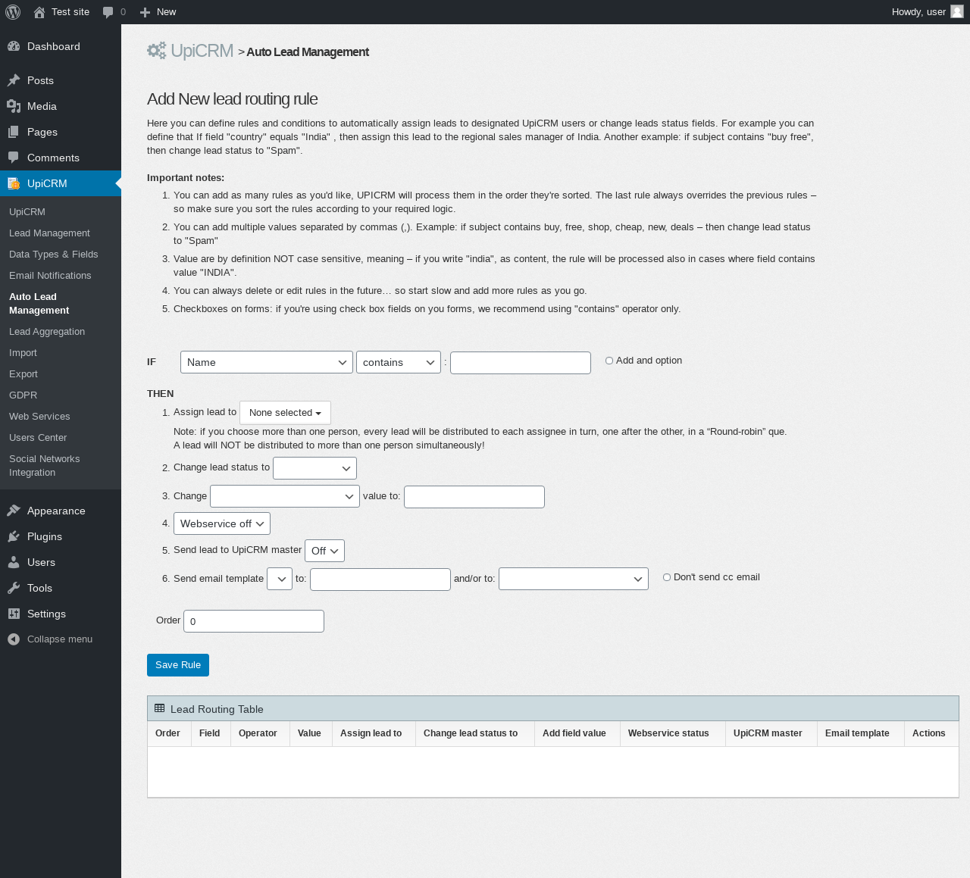Enable the Add and option radio
The height and width of the screenshot is (878, 970).
609,361
